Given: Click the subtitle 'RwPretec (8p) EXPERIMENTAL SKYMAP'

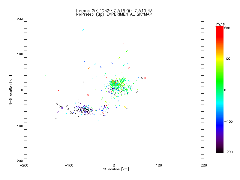Looking at the screenshot, I should [114, 14].
